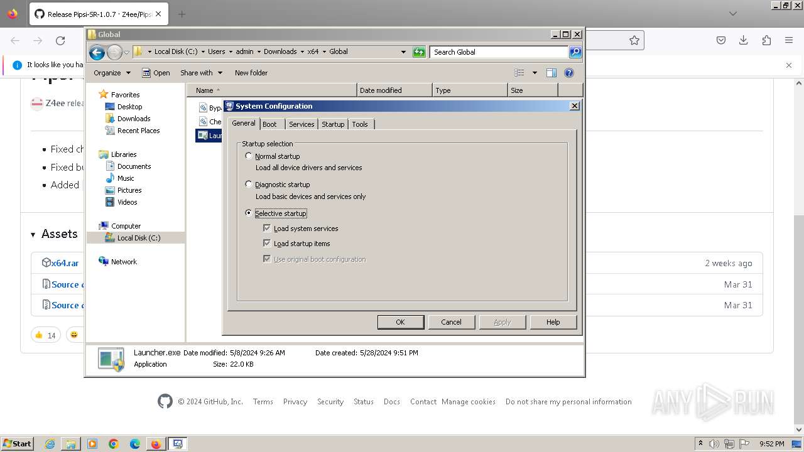Screen dimensions: 804x452
Task: Collapse the Assets section on GitHub
Action: (33, 235)
